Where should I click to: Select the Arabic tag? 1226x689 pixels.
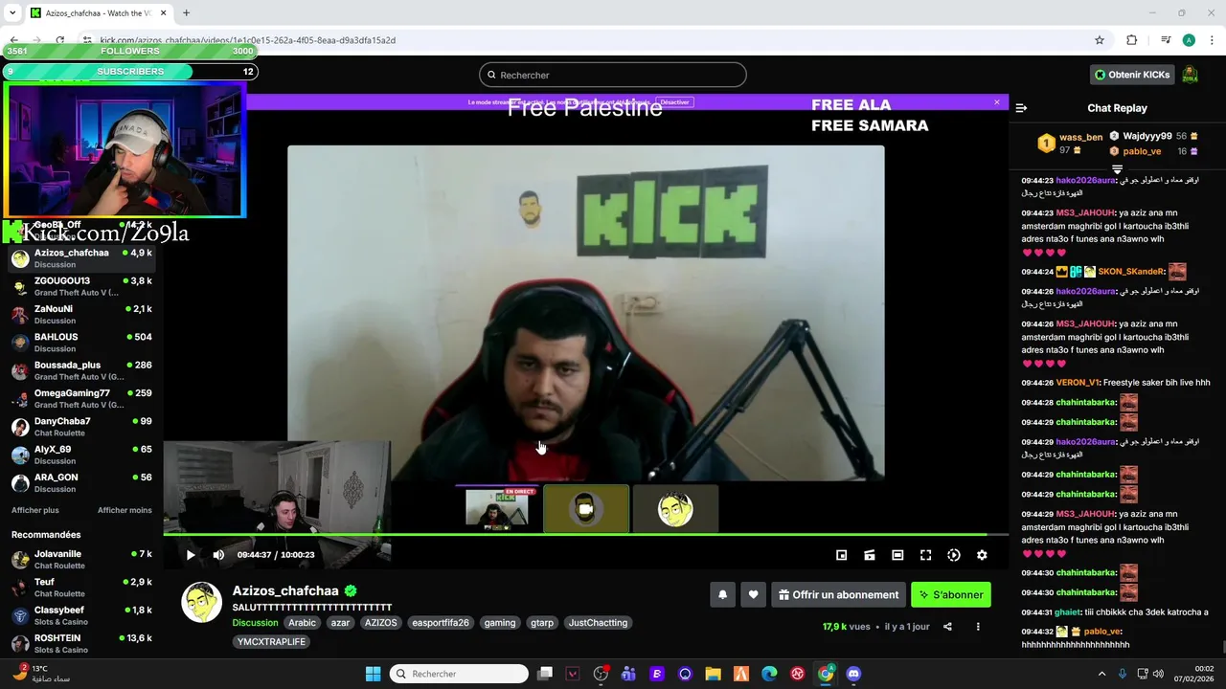pos(302,623)
